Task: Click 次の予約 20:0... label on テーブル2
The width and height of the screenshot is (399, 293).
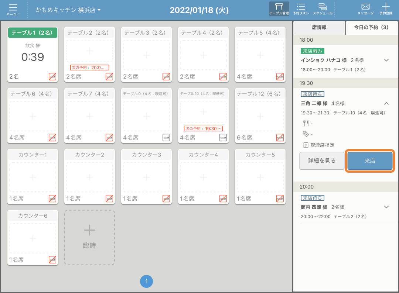Action: [x=89, y=68]
